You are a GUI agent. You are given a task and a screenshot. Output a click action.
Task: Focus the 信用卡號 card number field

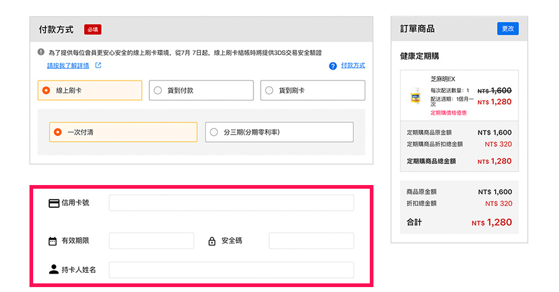[231, 203]
